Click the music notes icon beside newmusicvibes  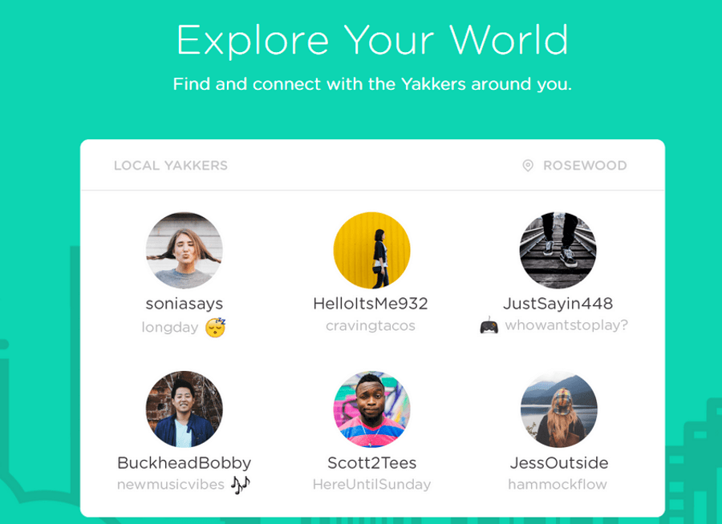click(241, 485)
